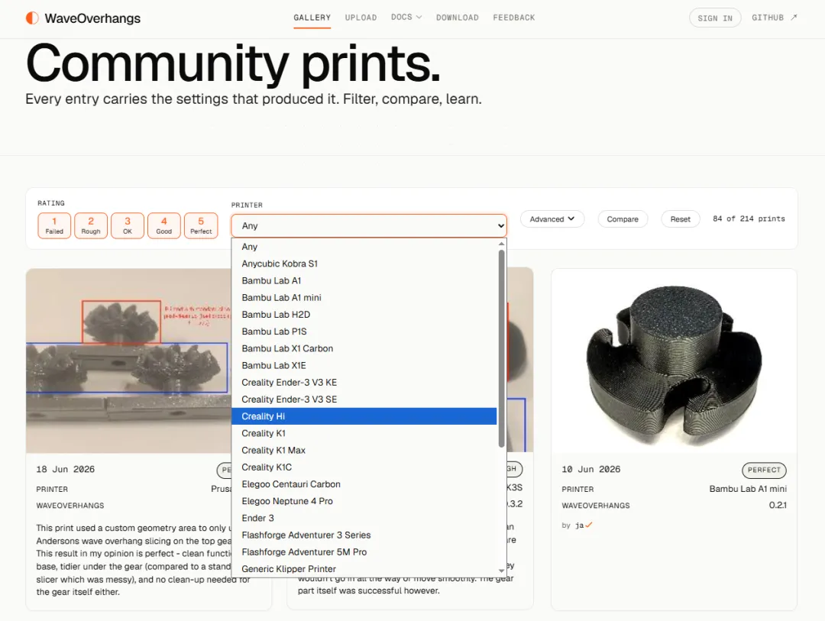Click the Sign In button

[x=715, y=18]
